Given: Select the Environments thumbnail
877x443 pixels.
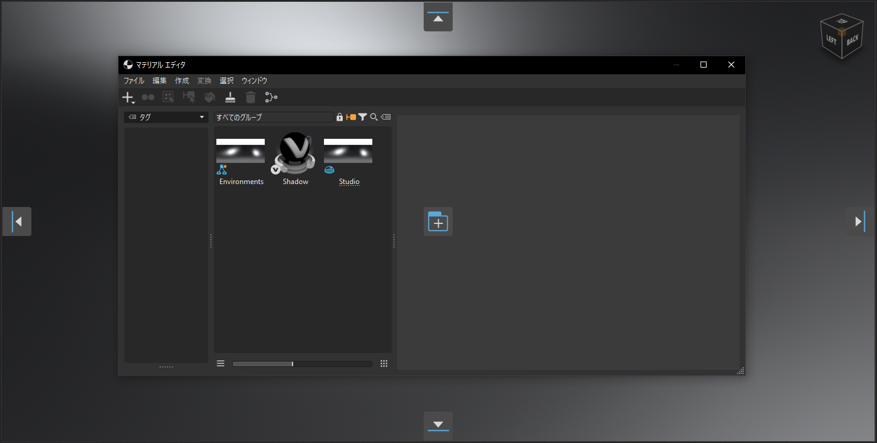Looking at the screenshot, I should click(241, 151).
